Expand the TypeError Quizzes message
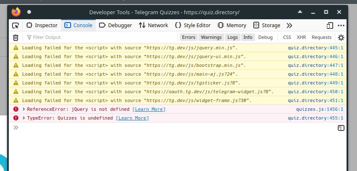The height and width of the screenshot is (171, 357). tap(24, 118)
